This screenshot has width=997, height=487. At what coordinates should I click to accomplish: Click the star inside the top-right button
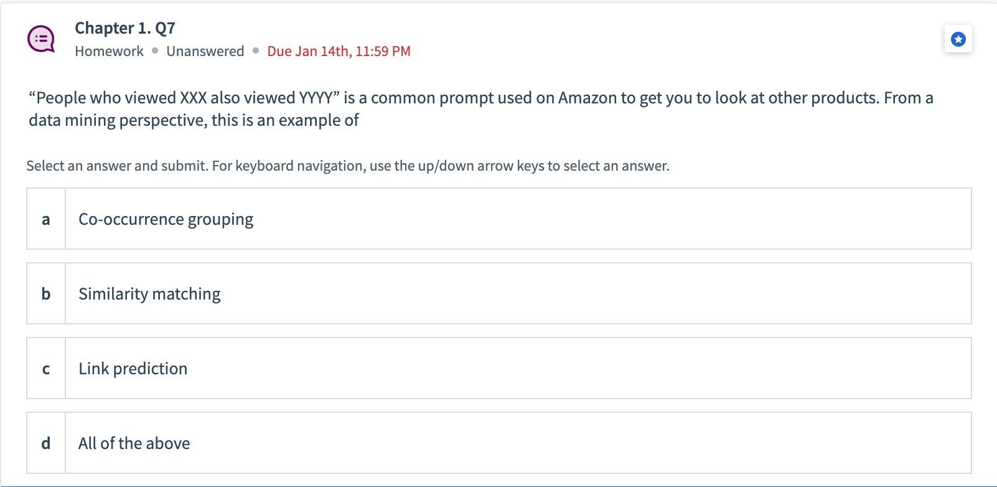tap(958, 39)
